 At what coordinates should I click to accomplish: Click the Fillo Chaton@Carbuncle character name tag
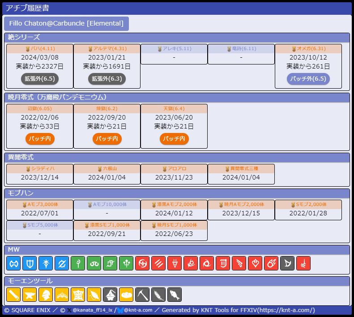click(66, 23)
